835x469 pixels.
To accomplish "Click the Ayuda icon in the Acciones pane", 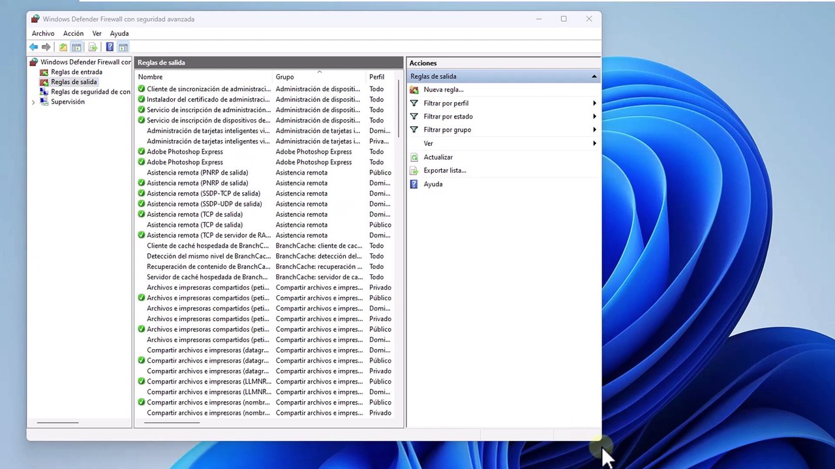I will point(414,184).
